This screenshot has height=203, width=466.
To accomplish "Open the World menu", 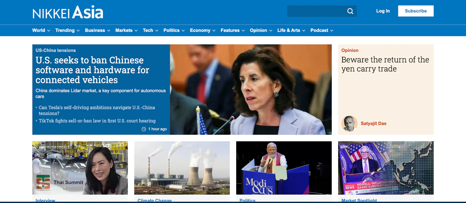I will (x=41, y=30).
